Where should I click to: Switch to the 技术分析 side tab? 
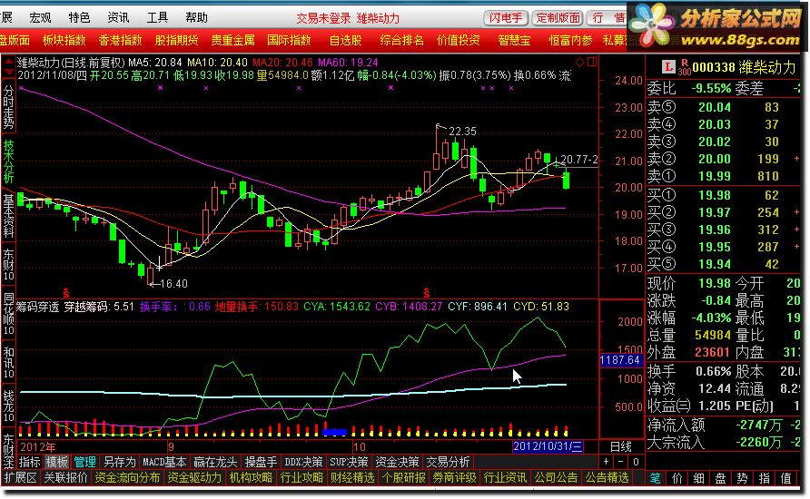[9, 161]
